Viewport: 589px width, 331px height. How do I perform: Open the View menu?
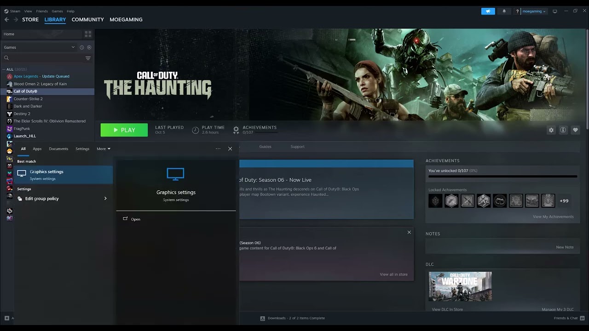click(x=28, y=11)
